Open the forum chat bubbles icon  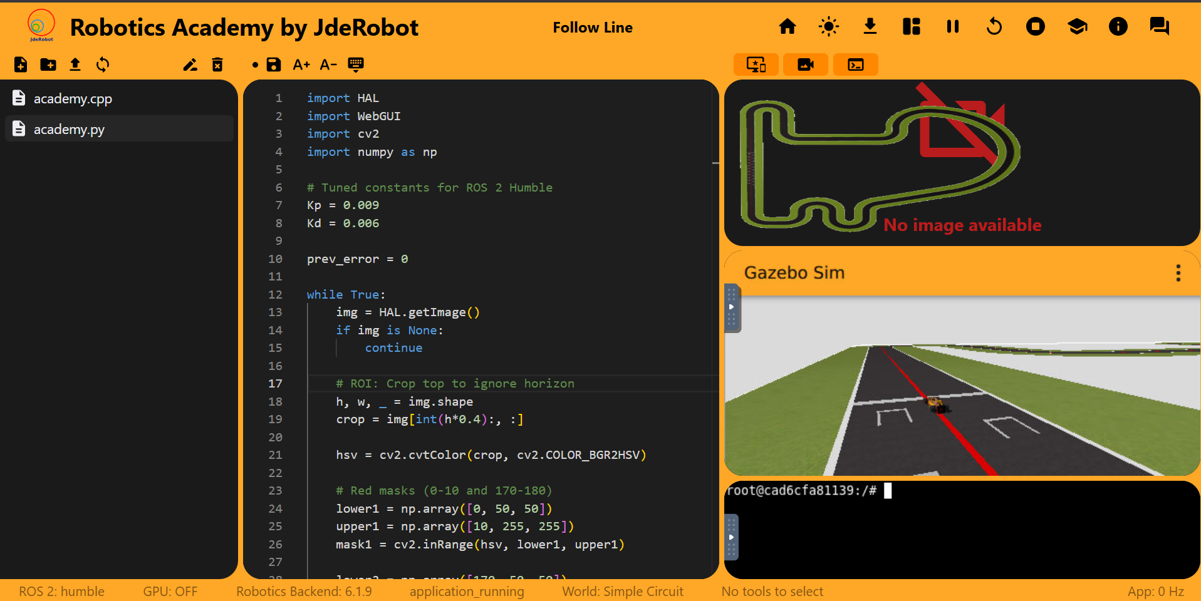click(1160, 26)
